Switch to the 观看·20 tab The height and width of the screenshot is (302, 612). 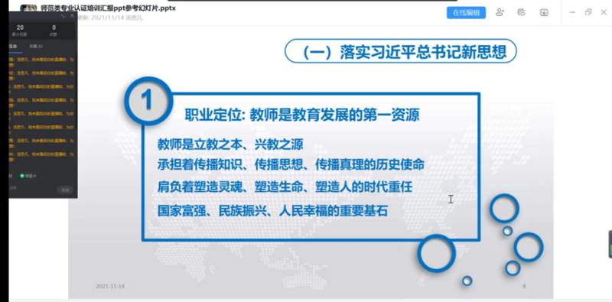click(36, 47)
